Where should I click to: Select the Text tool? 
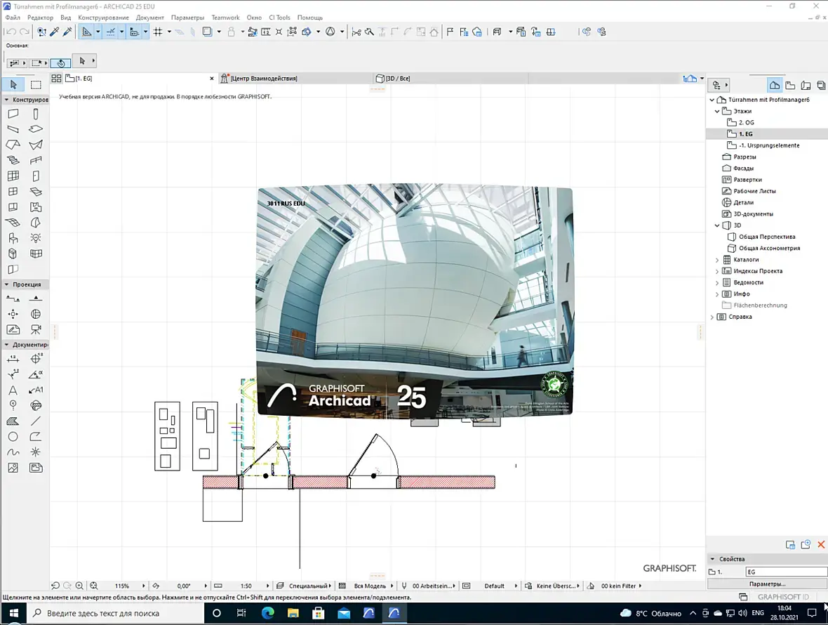click(x=13, y=390)
